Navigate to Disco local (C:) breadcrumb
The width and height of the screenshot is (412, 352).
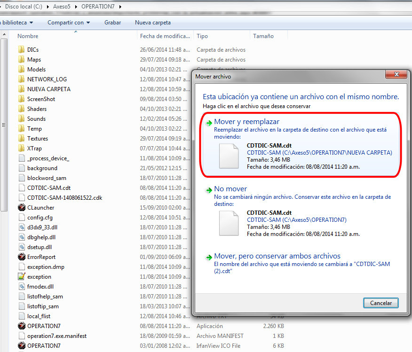(x=24, y=7)
